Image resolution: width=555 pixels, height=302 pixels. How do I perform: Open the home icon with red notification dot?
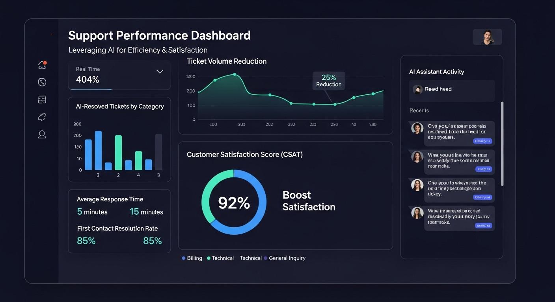(x=42, y=65)
